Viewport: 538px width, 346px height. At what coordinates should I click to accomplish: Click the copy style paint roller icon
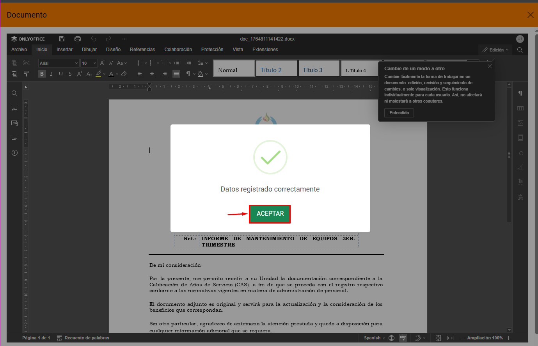26,74
